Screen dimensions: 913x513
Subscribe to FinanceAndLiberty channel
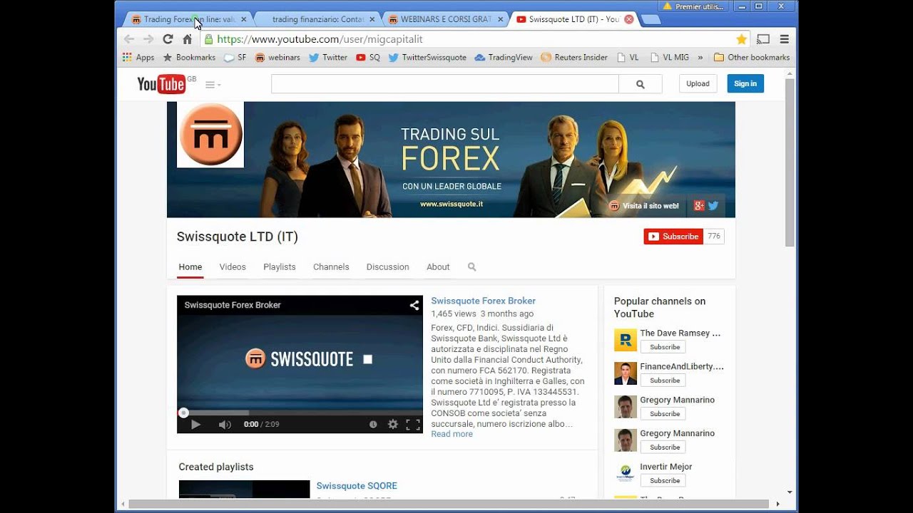663,380
